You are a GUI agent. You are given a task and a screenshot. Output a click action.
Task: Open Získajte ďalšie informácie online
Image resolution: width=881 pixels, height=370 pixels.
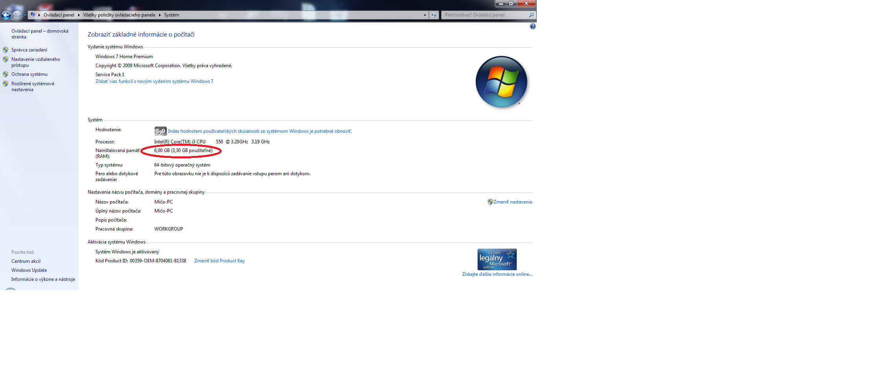(497, 274)
